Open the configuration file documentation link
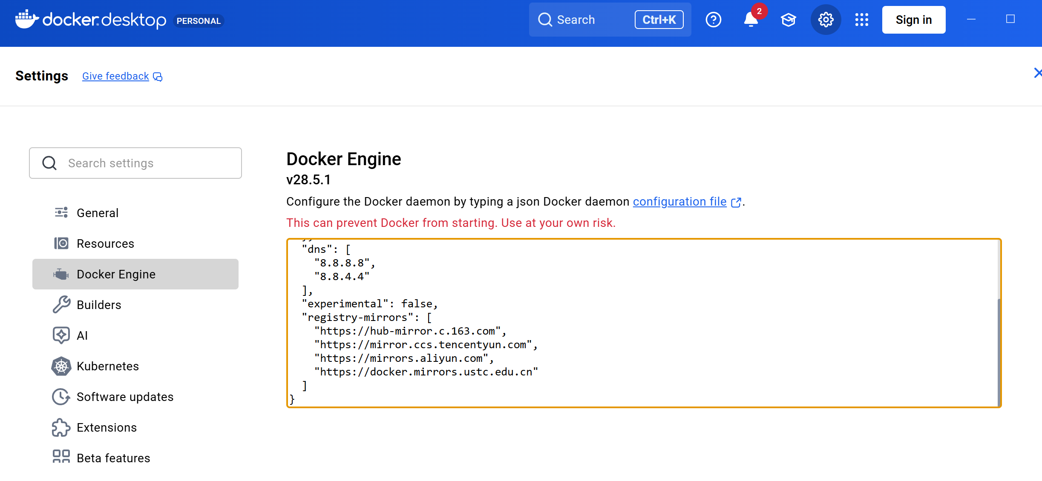Image resolution: width=1042 pixels, height=481 pixels. pyautogui.click(x=679, y=201)
